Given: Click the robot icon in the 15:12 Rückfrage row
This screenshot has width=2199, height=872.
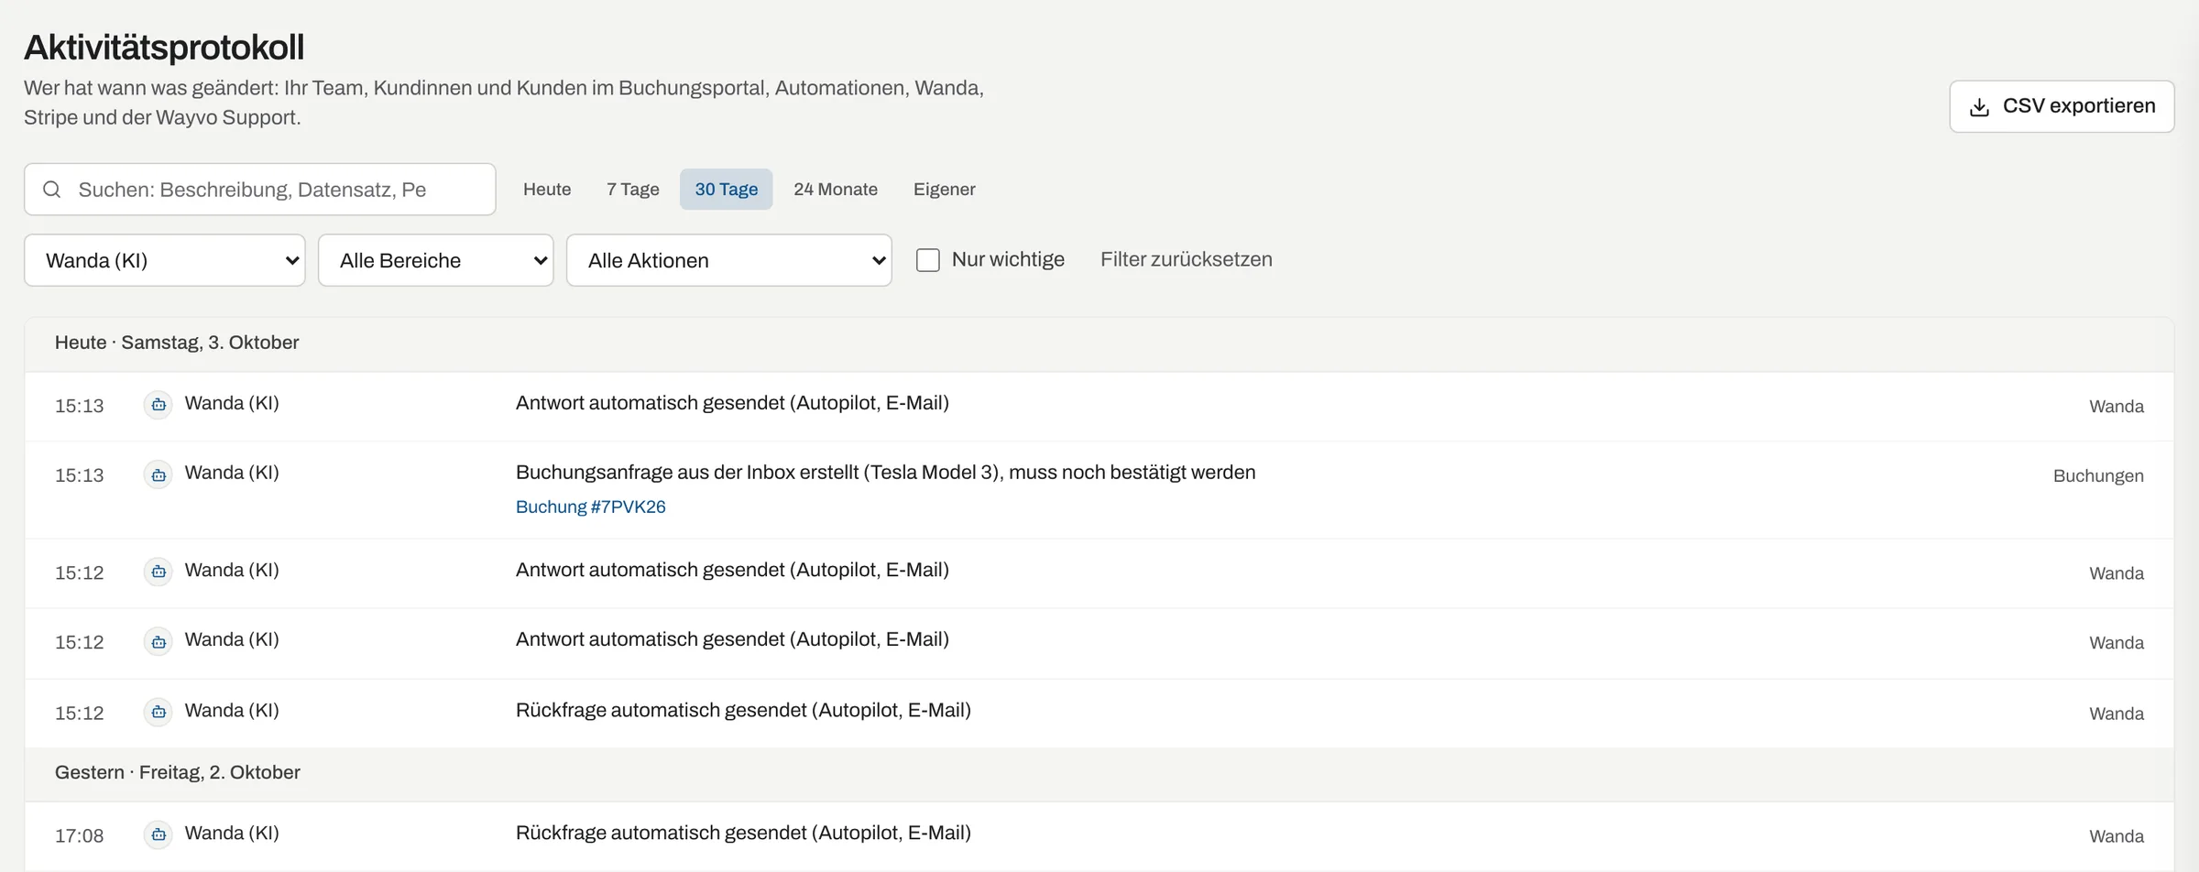Looking at the screenshot, I should (159, 712).
